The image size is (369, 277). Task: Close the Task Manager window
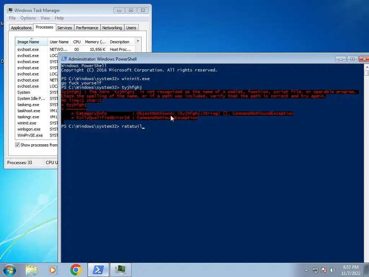click(143, 10)
